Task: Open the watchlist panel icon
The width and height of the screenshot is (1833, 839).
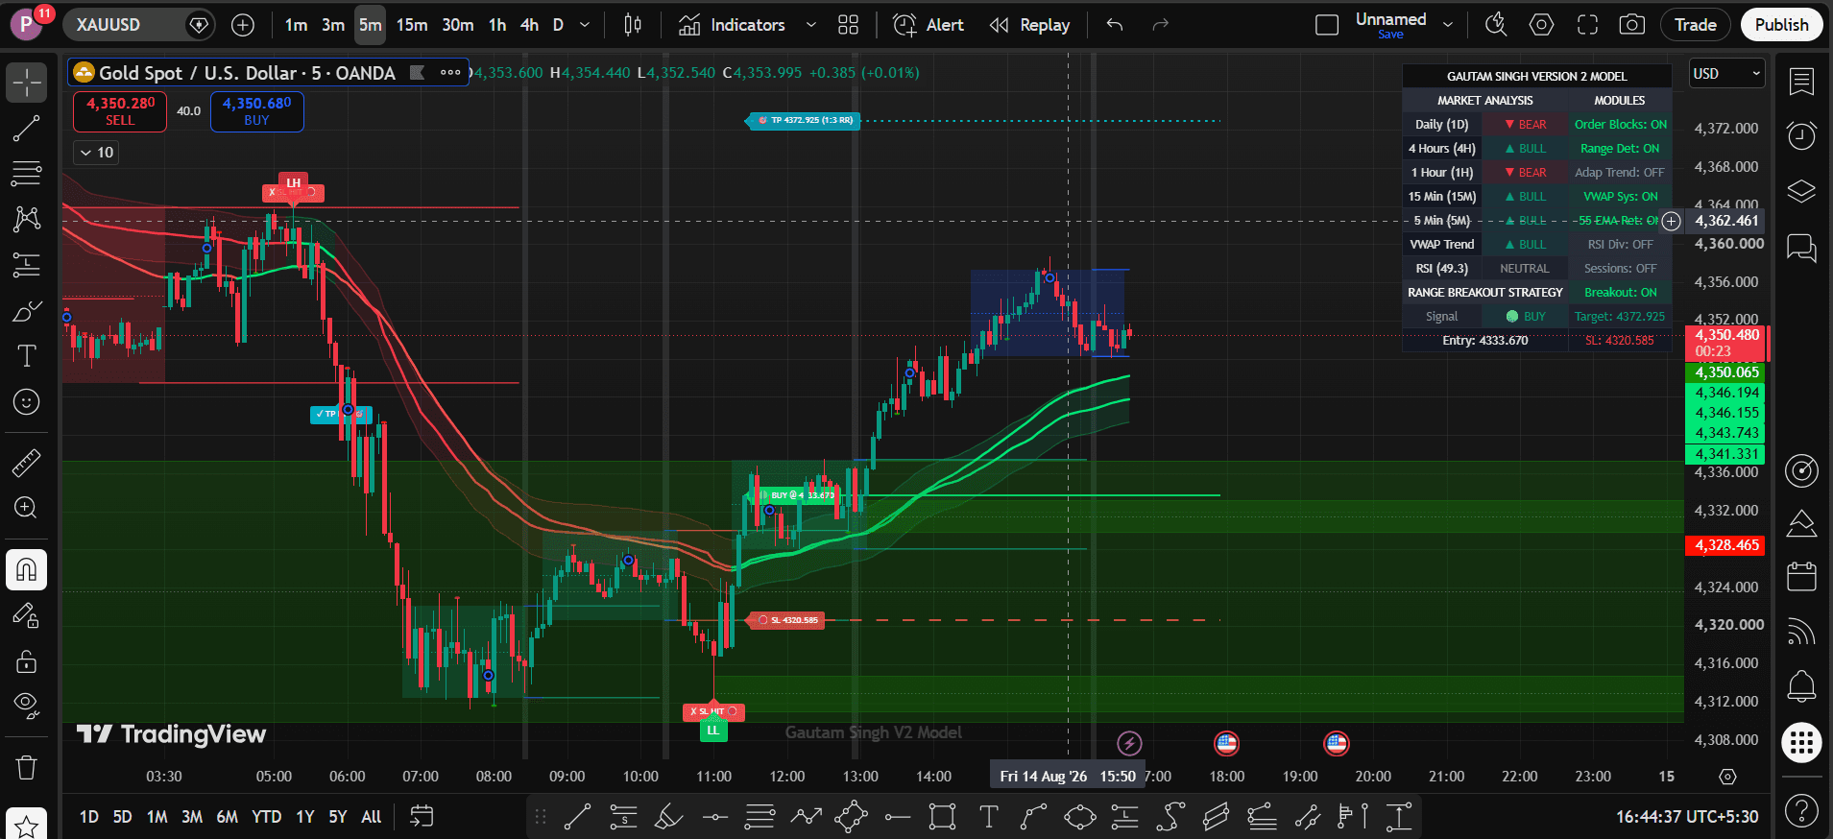Action: (x=1802, y=83)
